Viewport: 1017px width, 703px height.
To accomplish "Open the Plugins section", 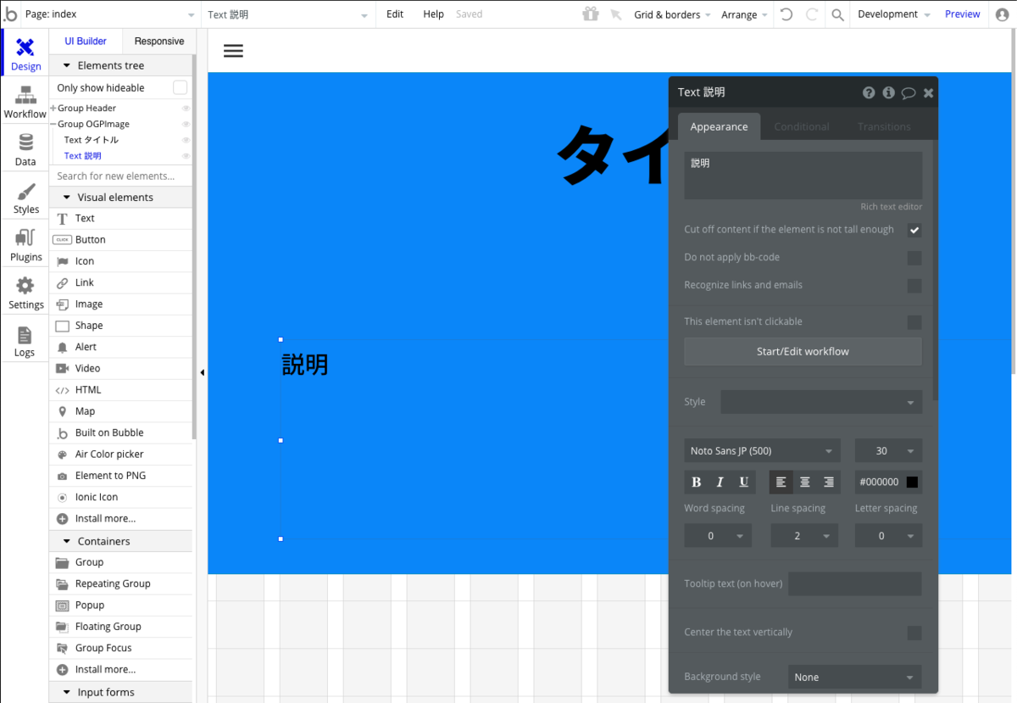I will 25,245.
